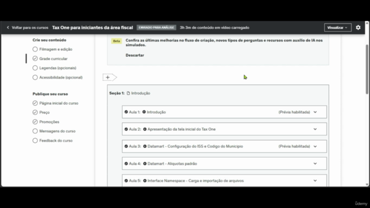This screenshot has height=208, width=370.
Task: Select the Feedback do curso circle
Action: pos(35,140)
